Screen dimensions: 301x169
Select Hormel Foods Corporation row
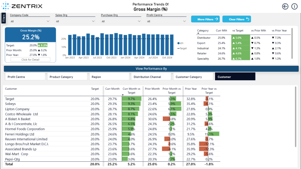tap(112, 129)
